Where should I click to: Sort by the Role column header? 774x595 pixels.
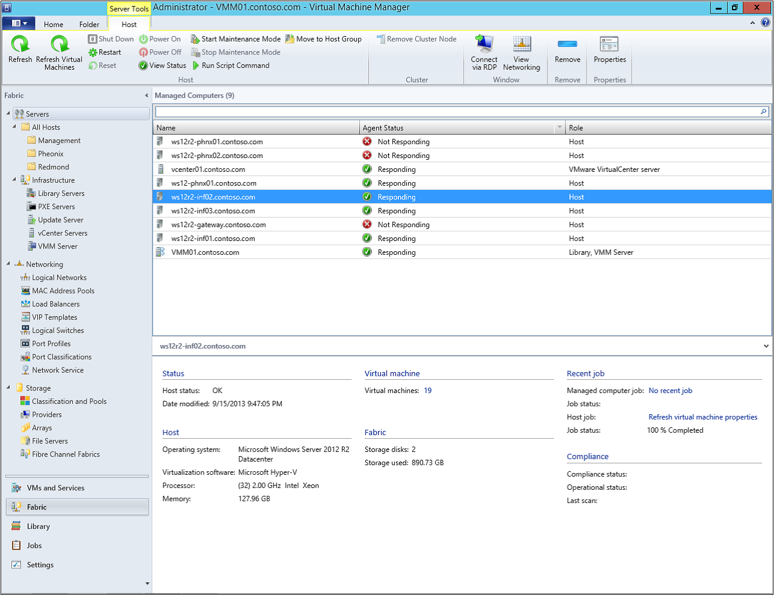(x=669, y=128)
